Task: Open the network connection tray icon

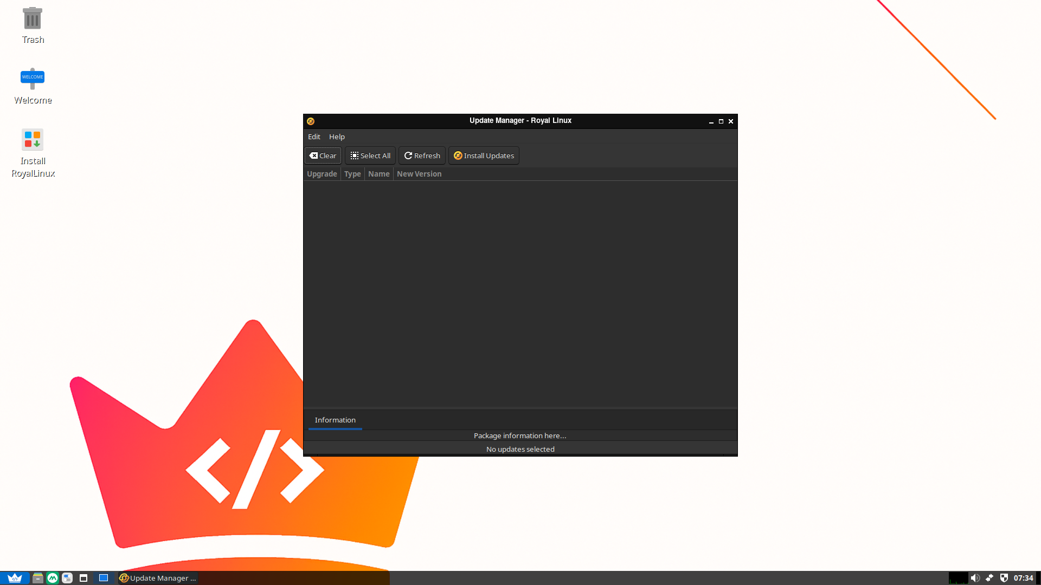Action: [x=989, y=578]
